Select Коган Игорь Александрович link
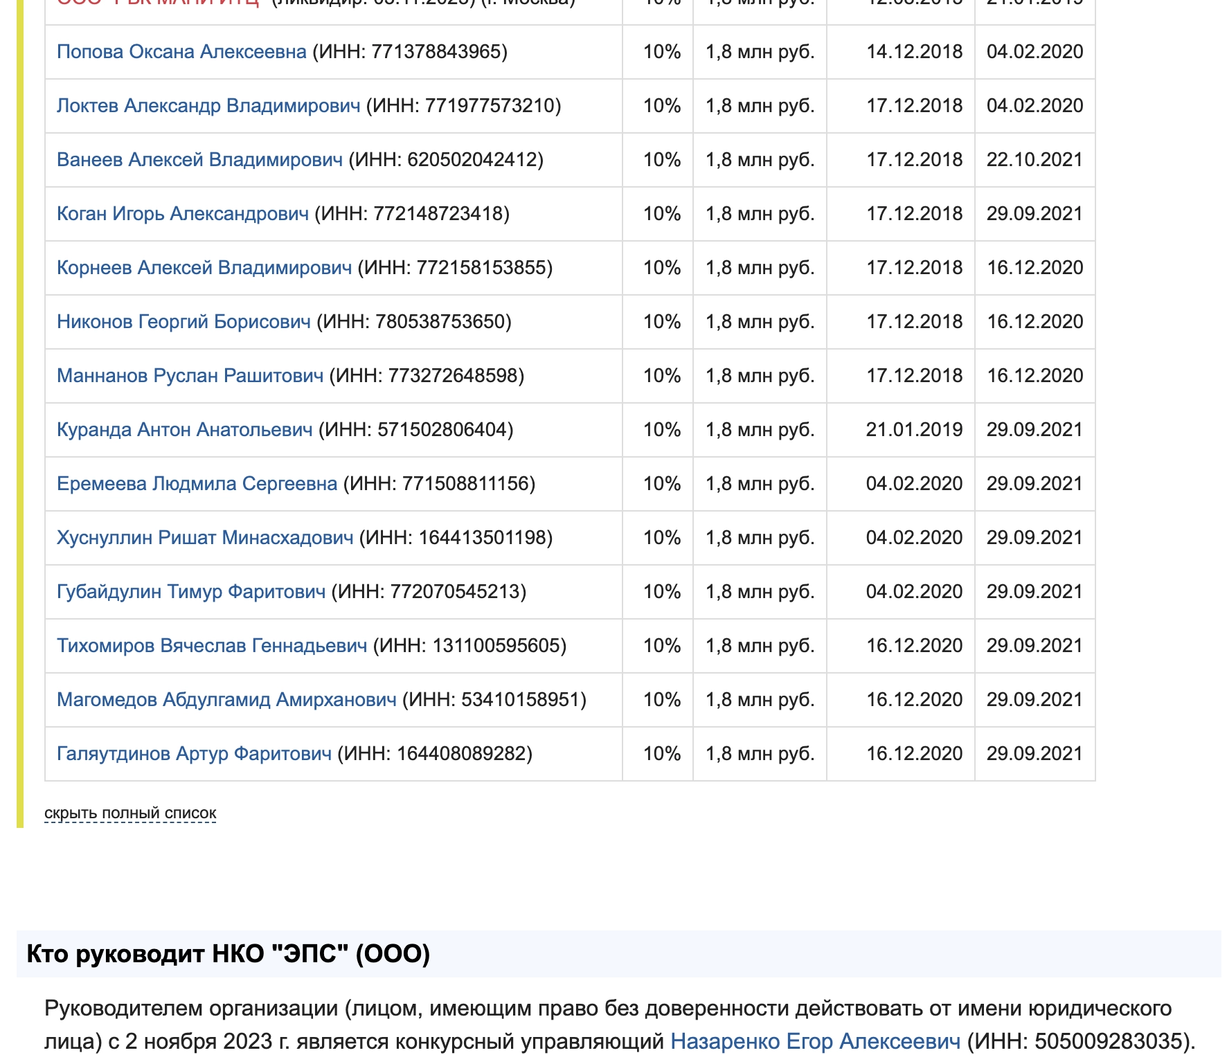The image size is (1227, 1055). coord(183,214)
